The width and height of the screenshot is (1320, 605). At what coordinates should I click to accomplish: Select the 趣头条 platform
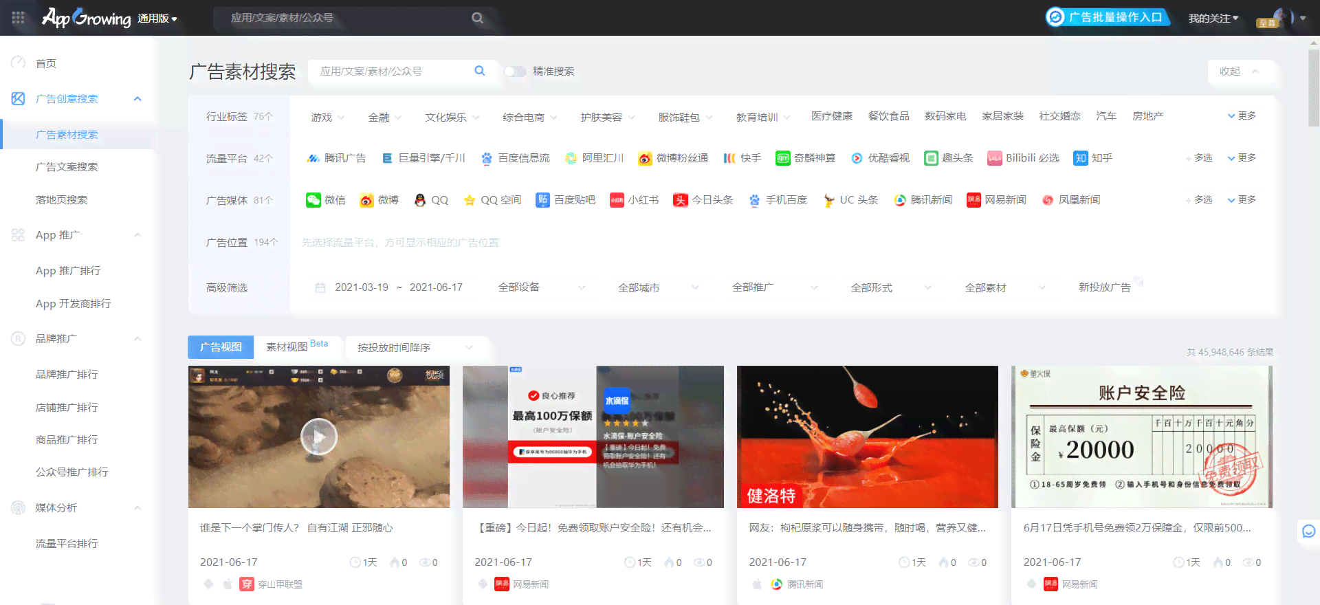(x=949, y=158)
